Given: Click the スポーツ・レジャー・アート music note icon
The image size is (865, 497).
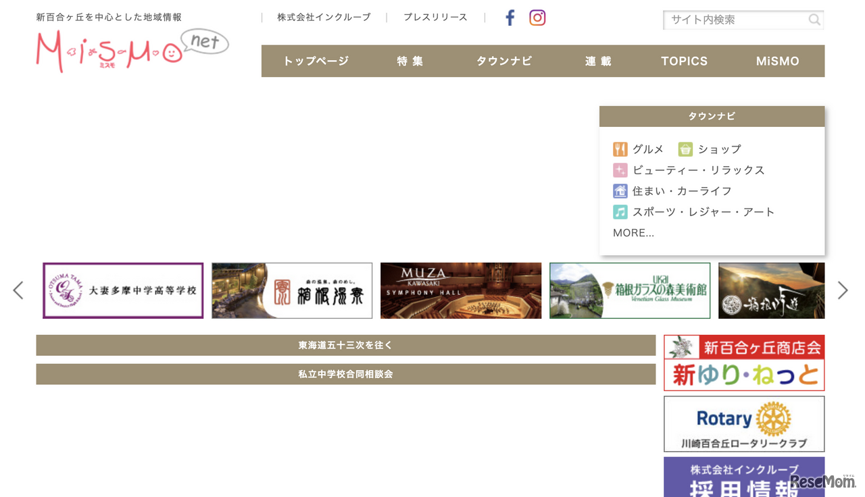Looking at the screenshot, I should click(620, 212).
